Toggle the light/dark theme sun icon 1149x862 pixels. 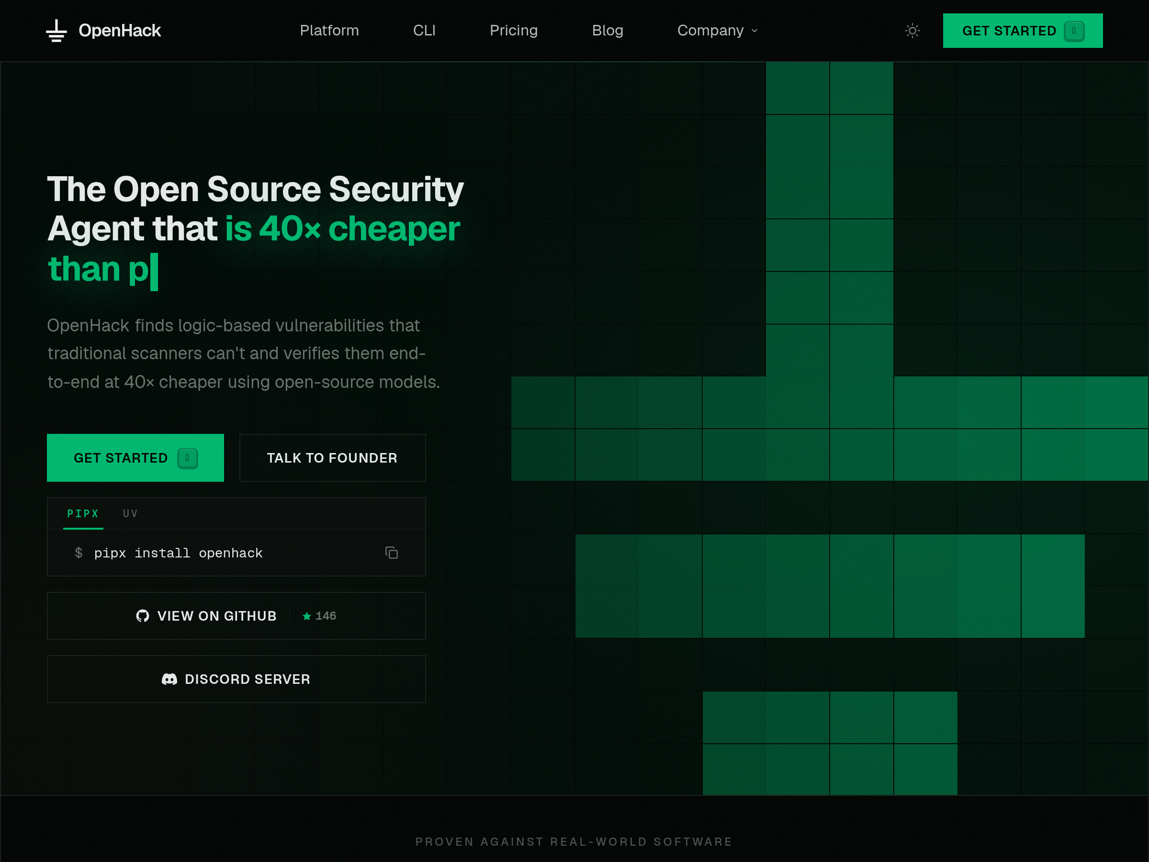click(x=912, y=31)
